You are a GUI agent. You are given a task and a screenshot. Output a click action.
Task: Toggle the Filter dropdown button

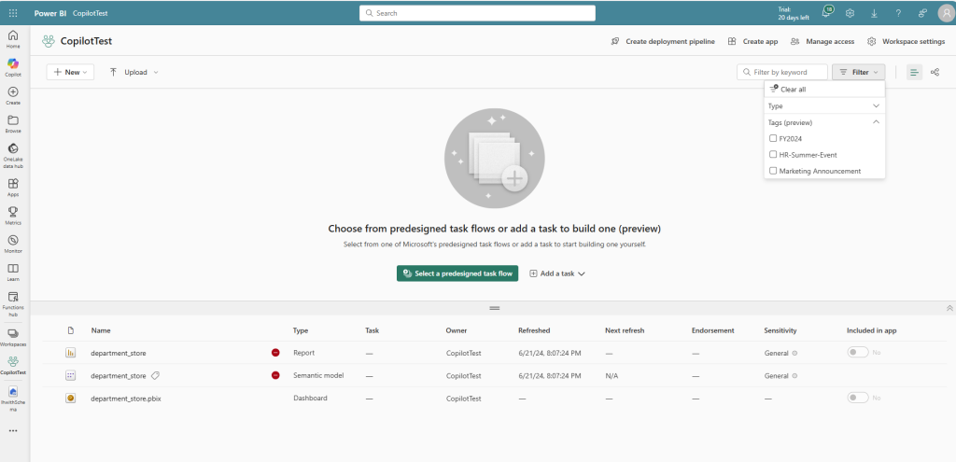(x=859, y=72)
